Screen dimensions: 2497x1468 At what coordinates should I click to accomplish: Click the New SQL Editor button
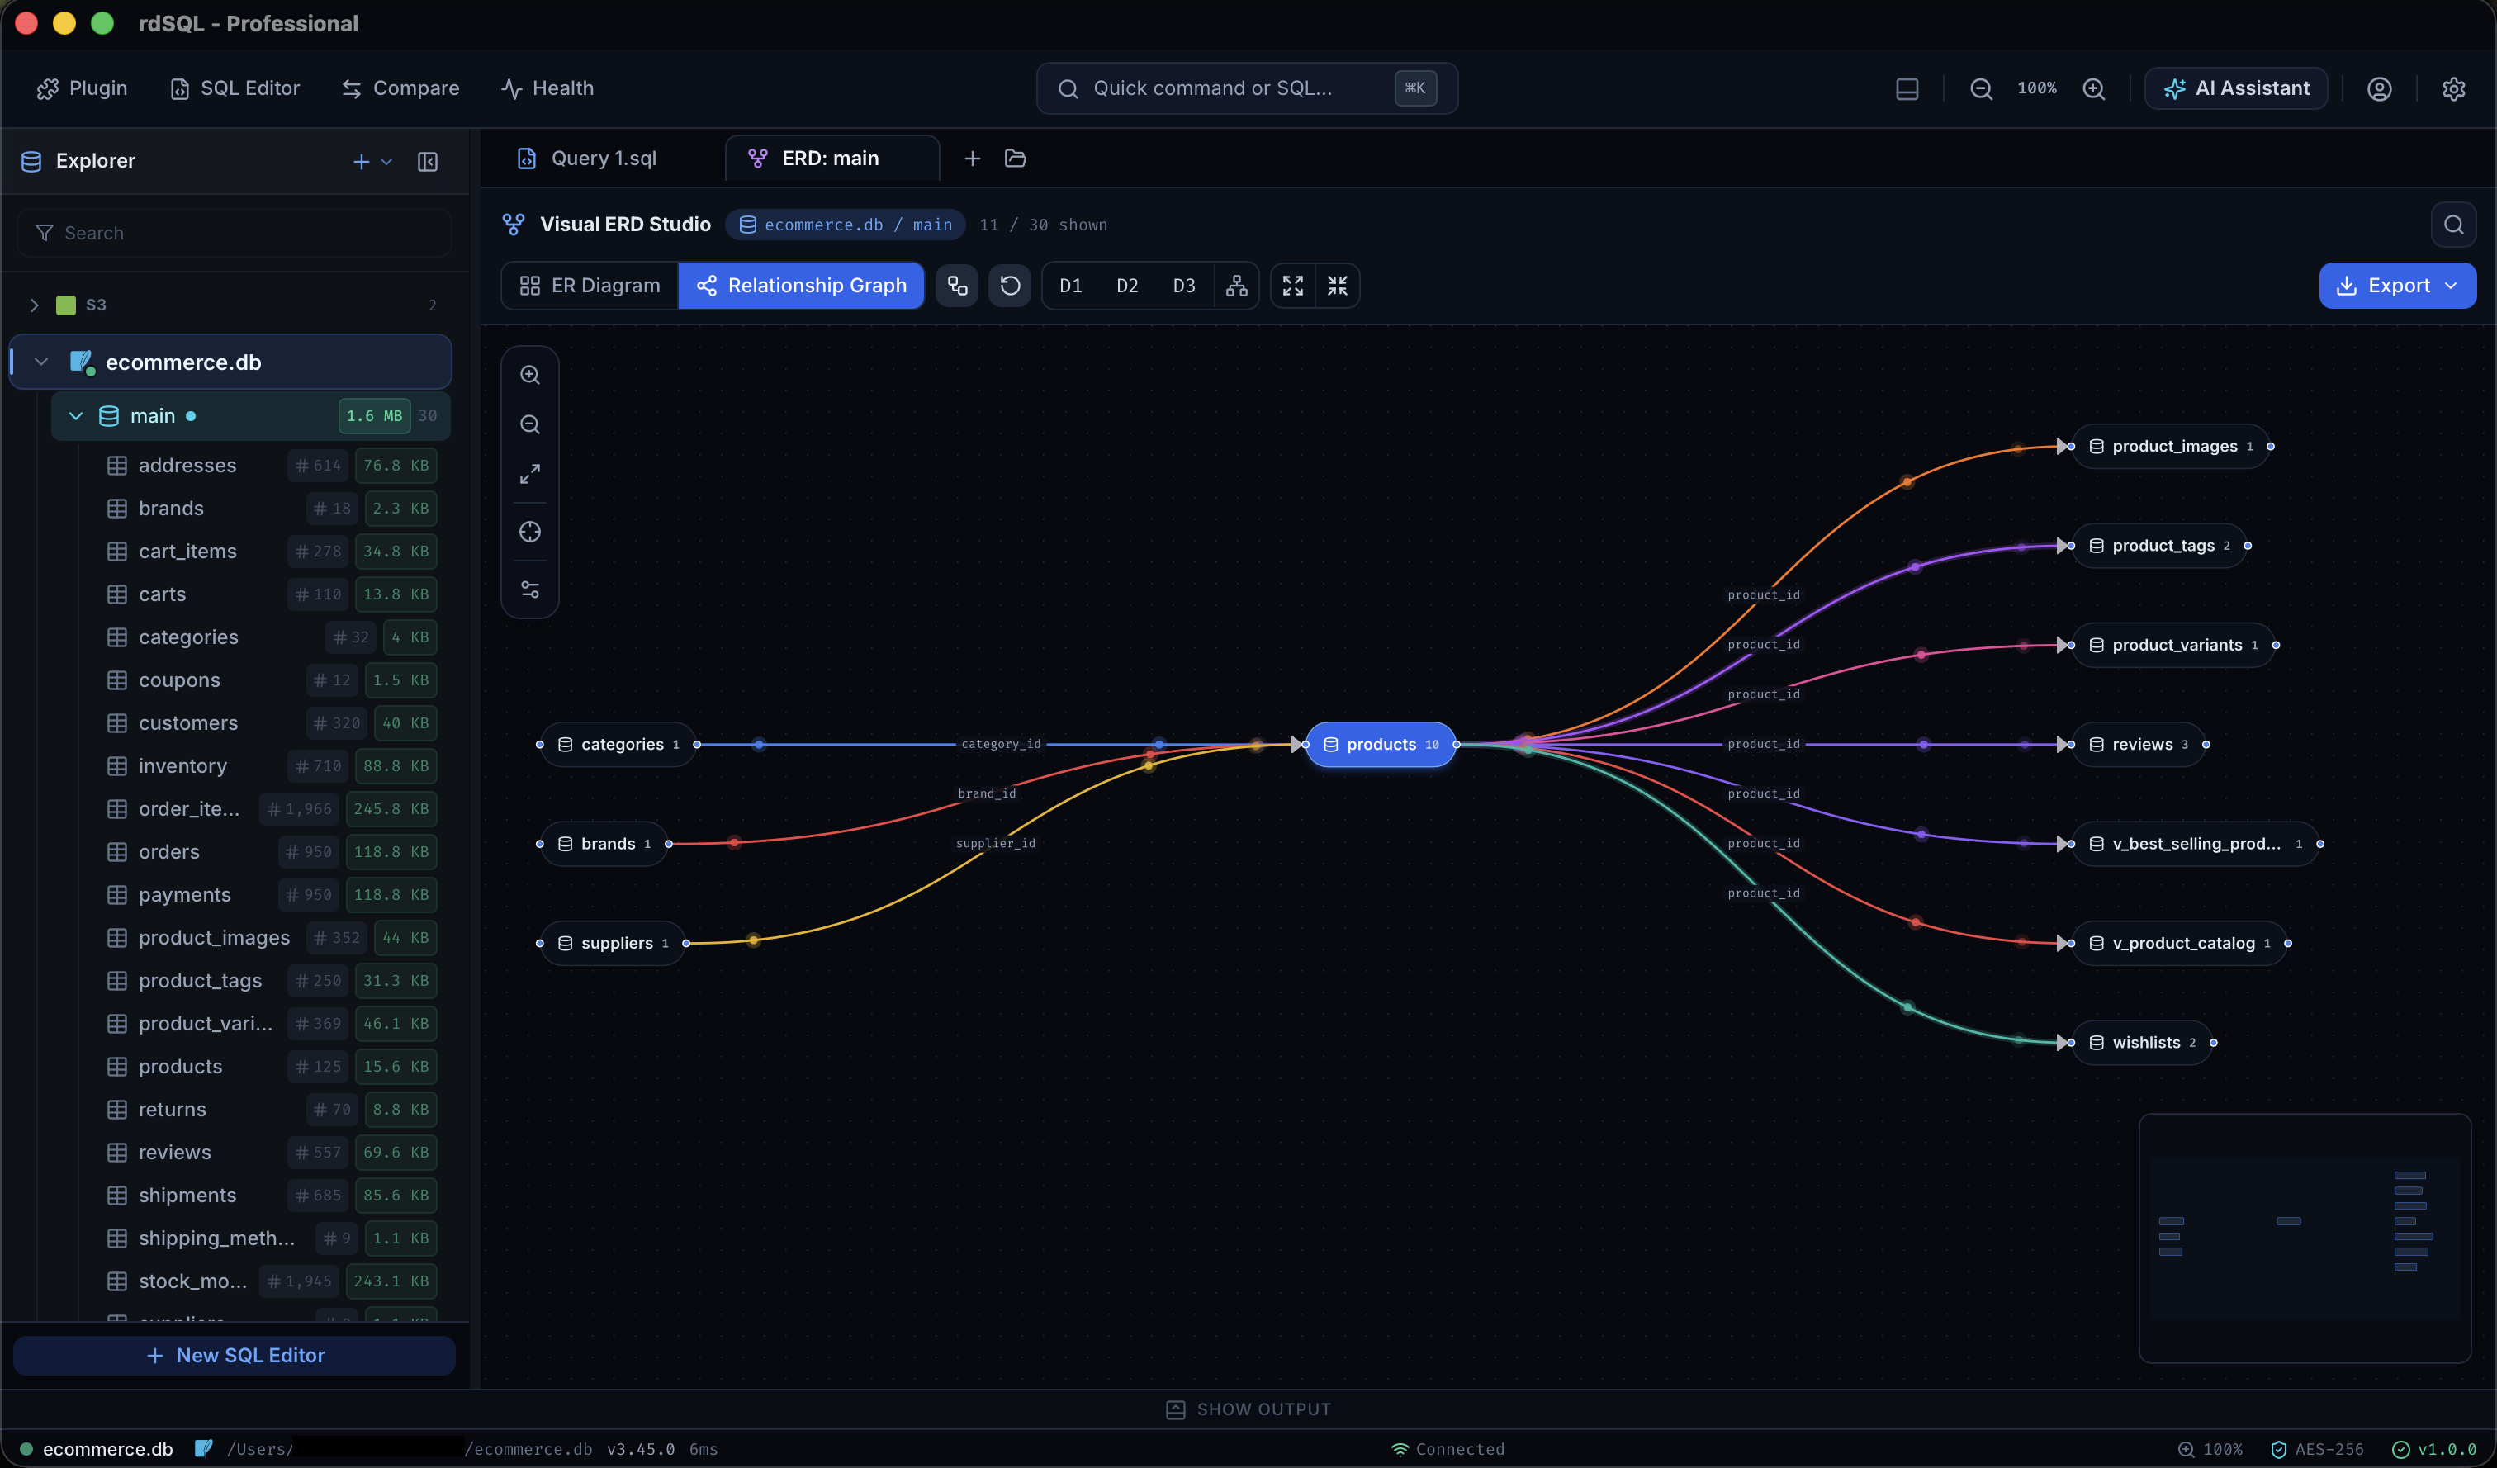coord(235,1355)
